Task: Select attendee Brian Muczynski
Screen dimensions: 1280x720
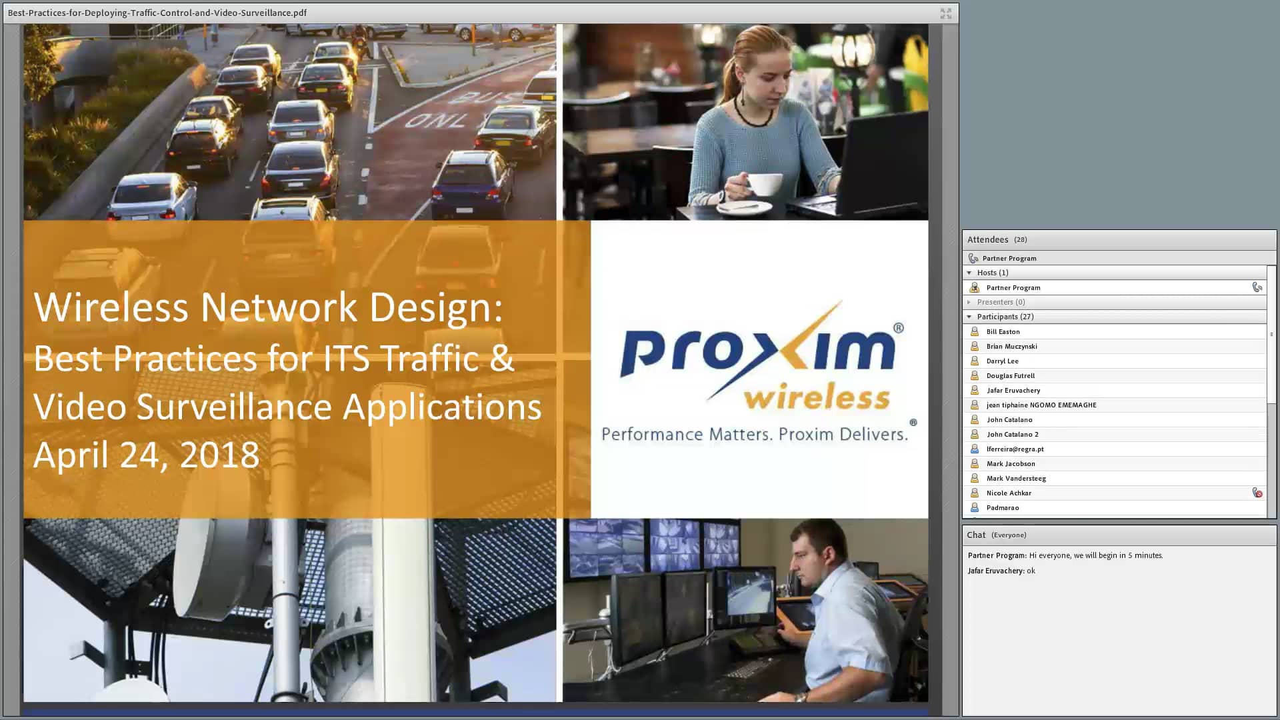Action: click(1115, 346)
